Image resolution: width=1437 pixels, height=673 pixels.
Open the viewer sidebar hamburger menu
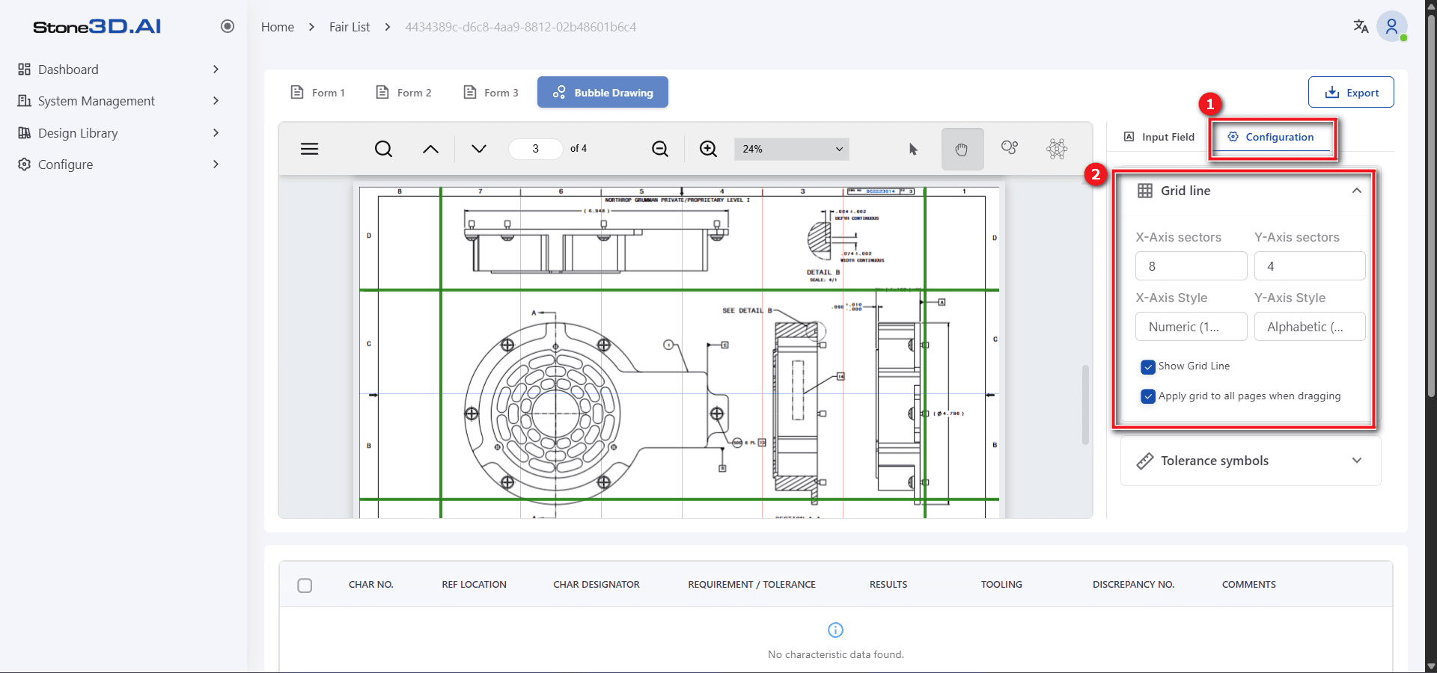point(309,149)
